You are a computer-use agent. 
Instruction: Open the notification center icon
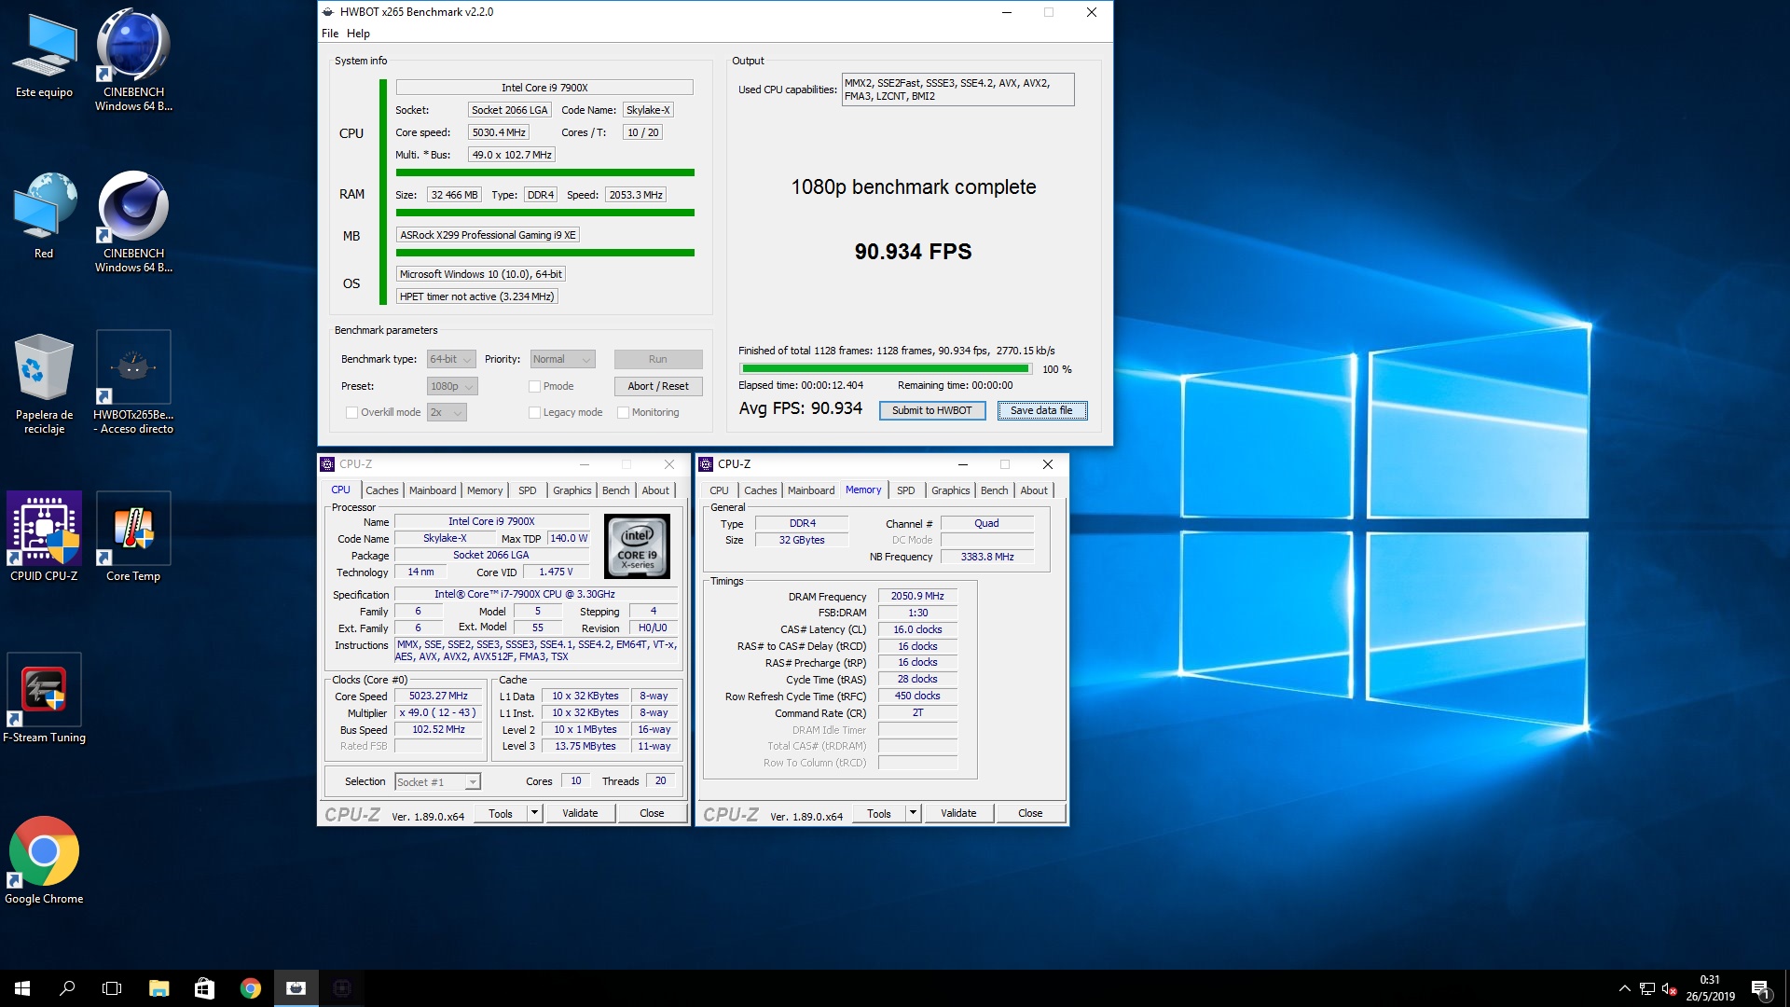[1760, 988]
